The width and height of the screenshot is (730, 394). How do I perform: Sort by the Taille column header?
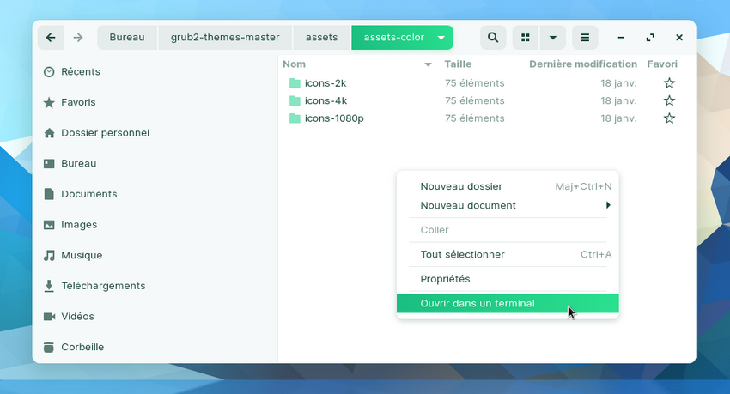coord(458,64)
